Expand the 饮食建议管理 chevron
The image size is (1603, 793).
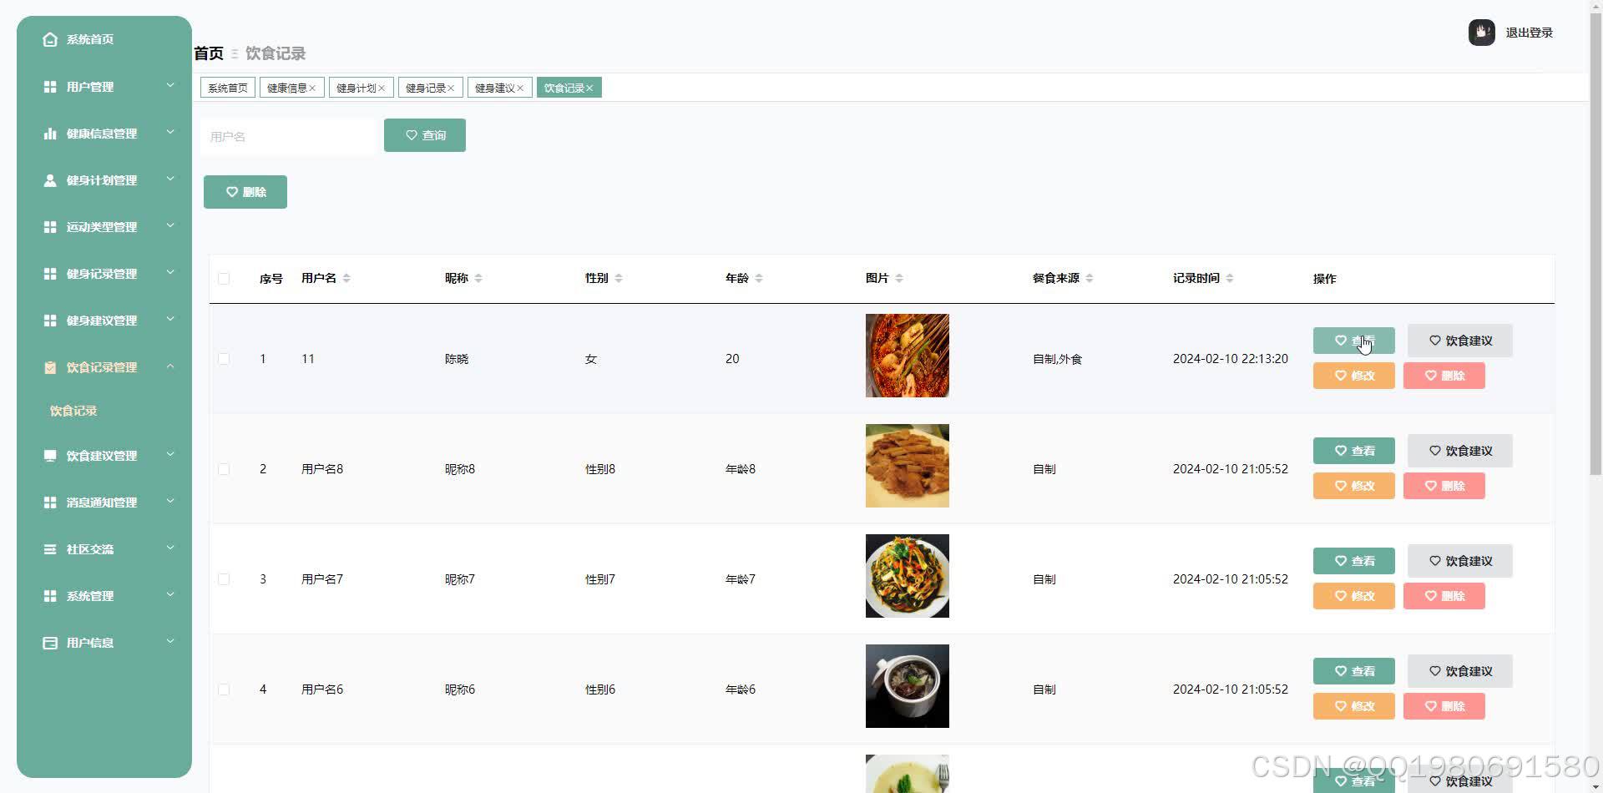pyautogui.click(x=170, y=454)
